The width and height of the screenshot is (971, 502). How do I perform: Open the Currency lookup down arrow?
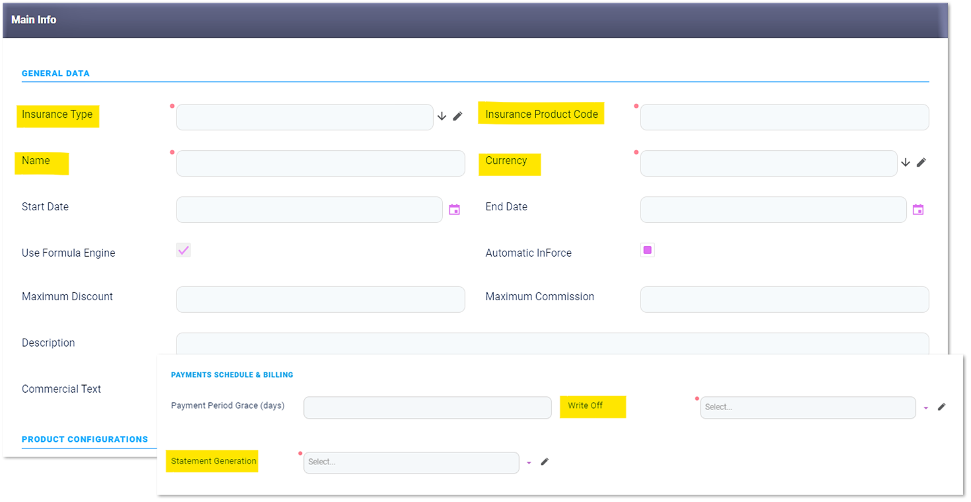tap(906, 163)
